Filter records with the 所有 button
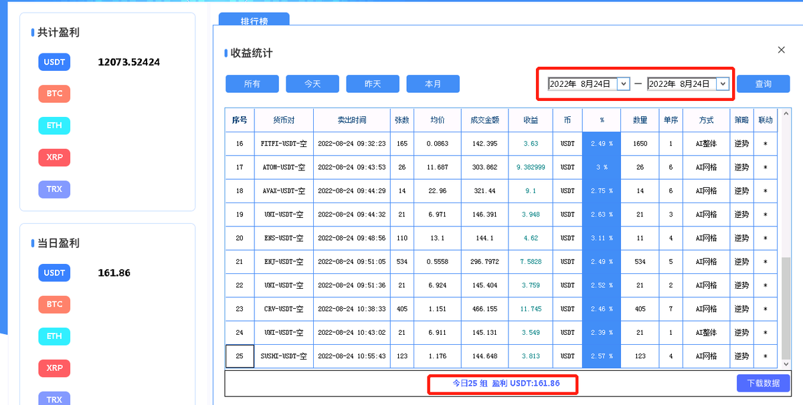803x405 pixels. pos(252,84)
